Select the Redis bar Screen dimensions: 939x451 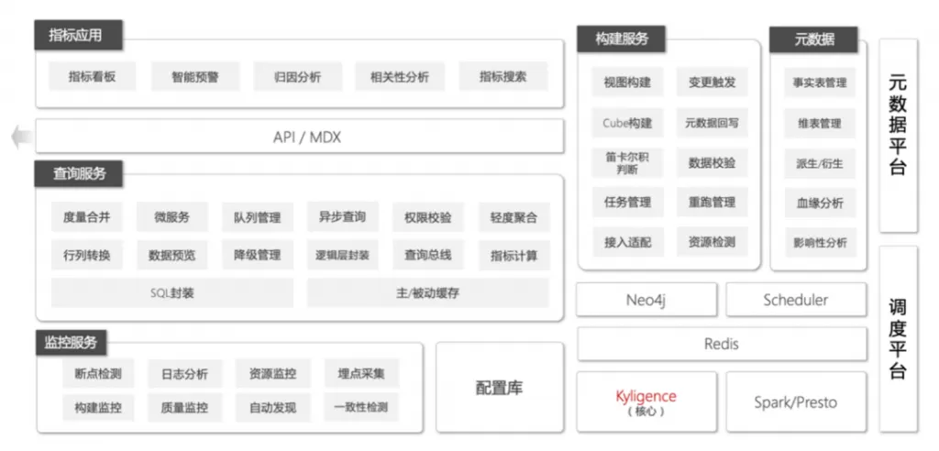click(x=721, y=344)
